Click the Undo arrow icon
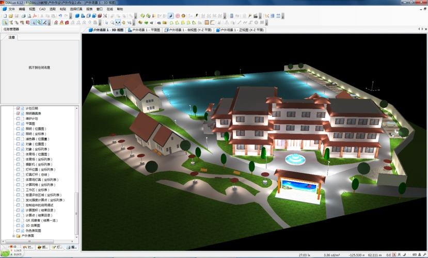 [x=60, y=16]
